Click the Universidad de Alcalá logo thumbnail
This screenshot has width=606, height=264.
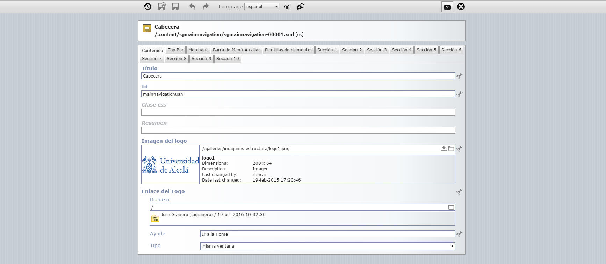tap(170, 164)
